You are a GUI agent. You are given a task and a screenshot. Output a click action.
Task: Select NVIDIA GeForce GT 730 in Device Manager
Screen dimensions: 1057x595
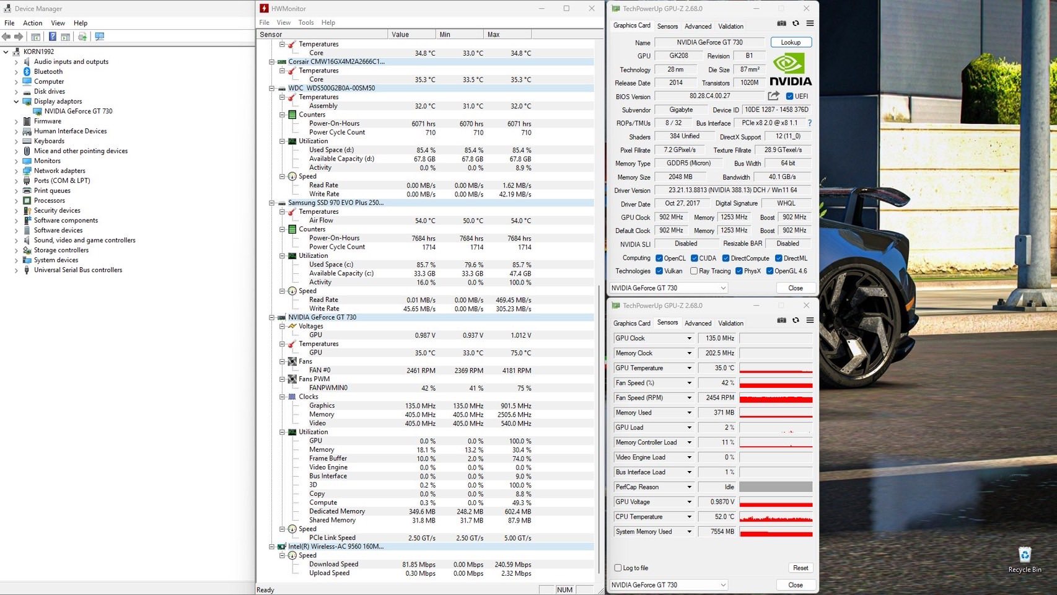tap(78, 112)
